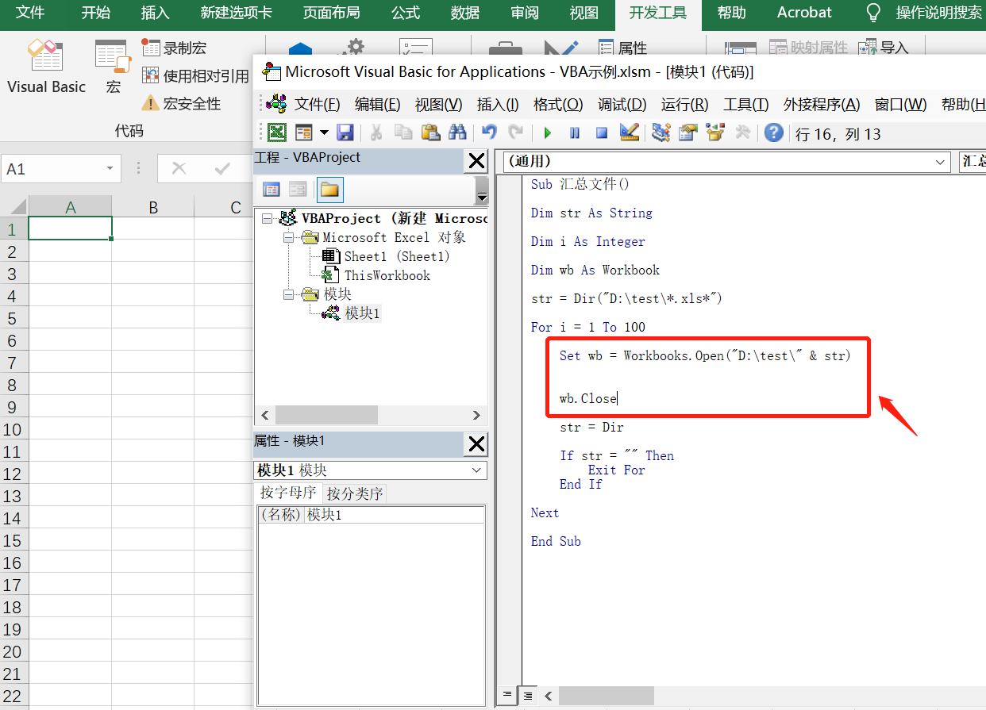Open the Acrobat ribbon tab in Excel

(804, 13)
